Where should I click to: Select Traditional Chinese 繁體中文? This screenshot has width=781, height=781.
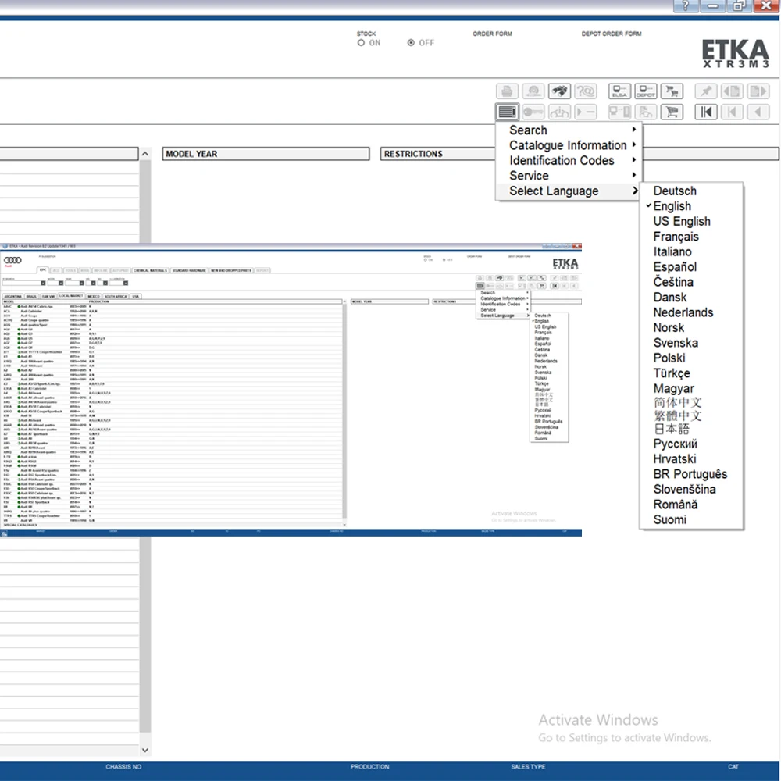click(x=677, y=416)
